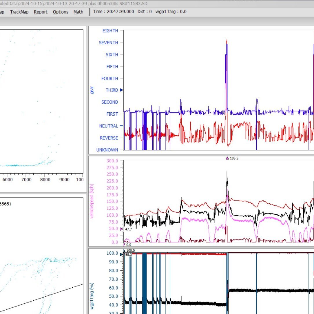
Task: Click the 60.0 value on wgp1Targ axis
Action: (113, 288)
